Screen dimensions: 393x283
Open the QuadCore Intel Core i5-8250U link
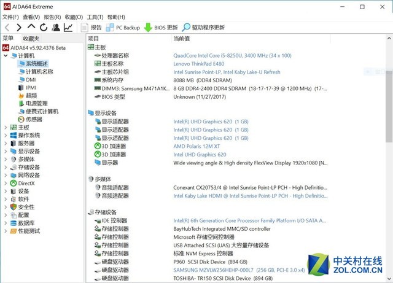point(232,56)
